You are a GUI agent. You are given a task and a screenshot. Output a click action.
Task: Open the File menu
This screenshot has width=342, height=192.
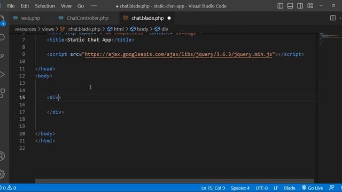(11, 6)
